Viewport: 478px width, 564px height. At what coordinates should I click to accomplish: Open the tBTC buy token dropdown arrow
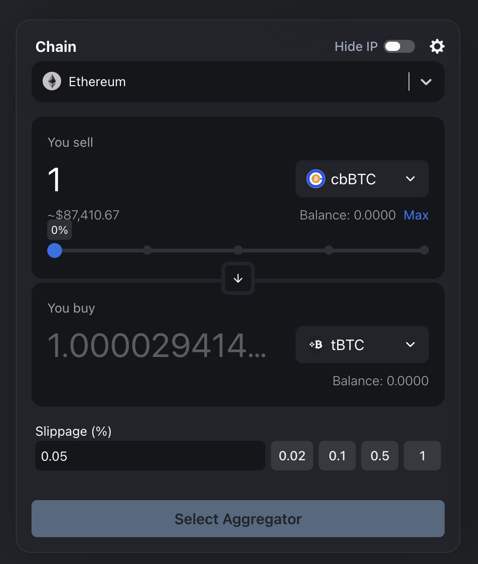point(410,345)
